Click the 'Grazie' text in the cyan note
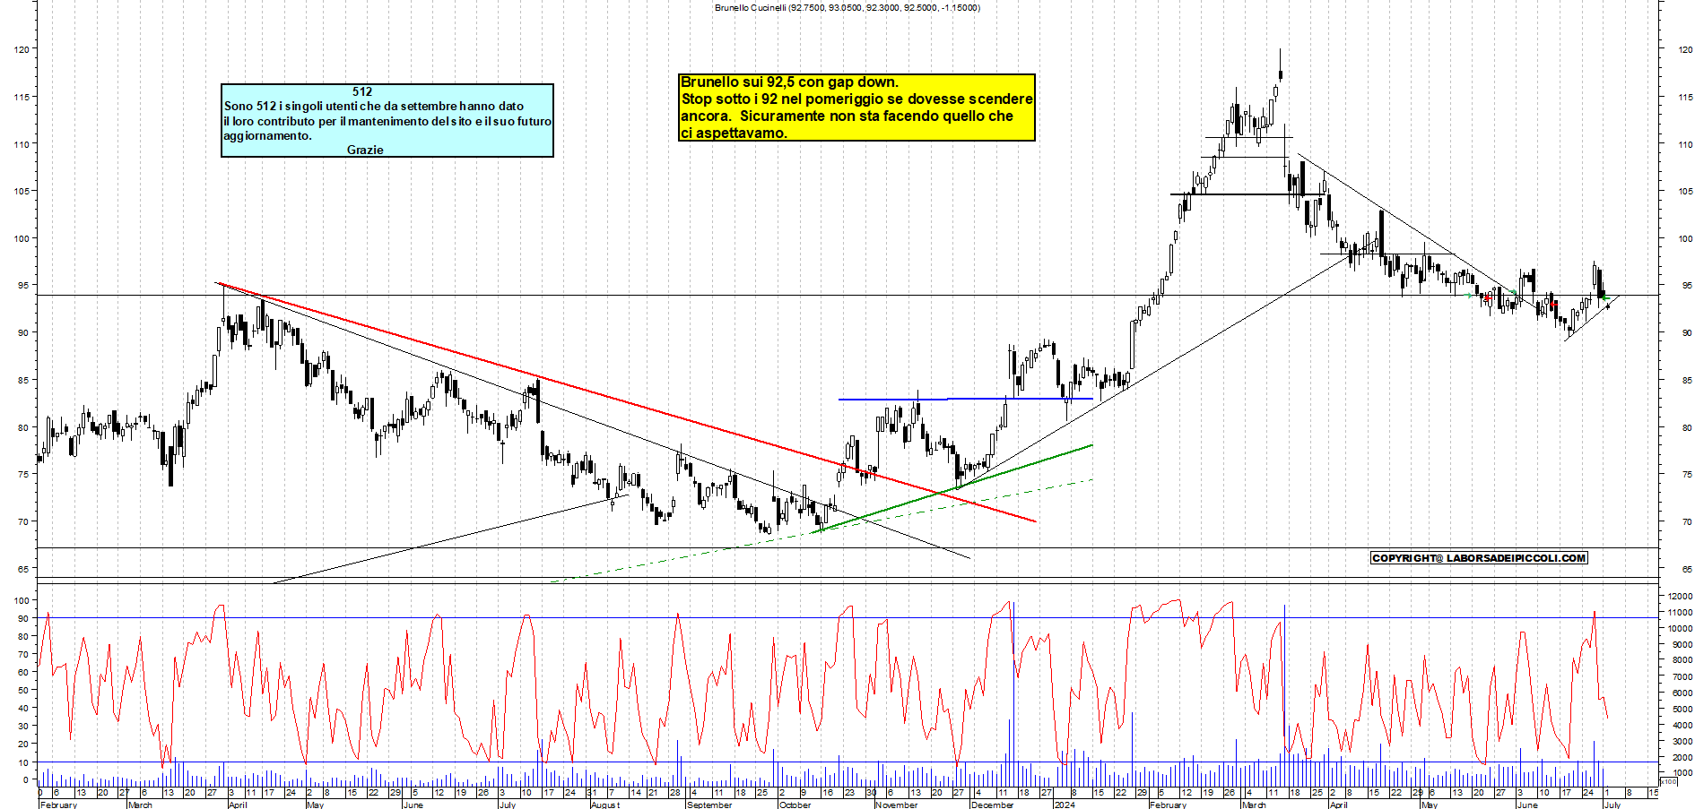Image resolution: width=1695 pixels, height=809 pixels. 365,150
